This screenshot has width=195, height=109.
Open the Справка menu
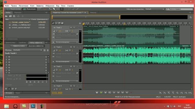70,6
